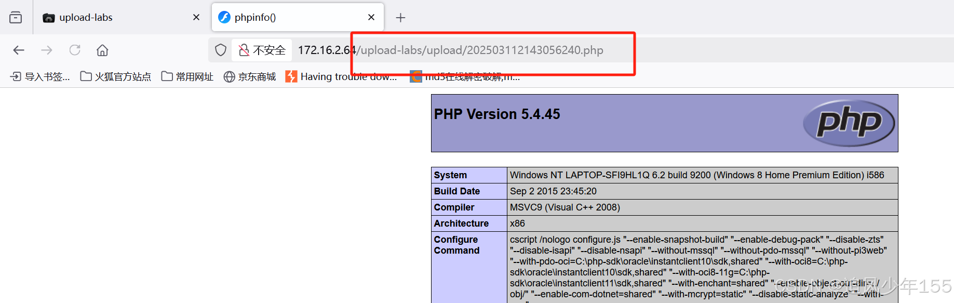
Task: Open the 京东商城 bookmark
Action: click(x=250, y=77)
